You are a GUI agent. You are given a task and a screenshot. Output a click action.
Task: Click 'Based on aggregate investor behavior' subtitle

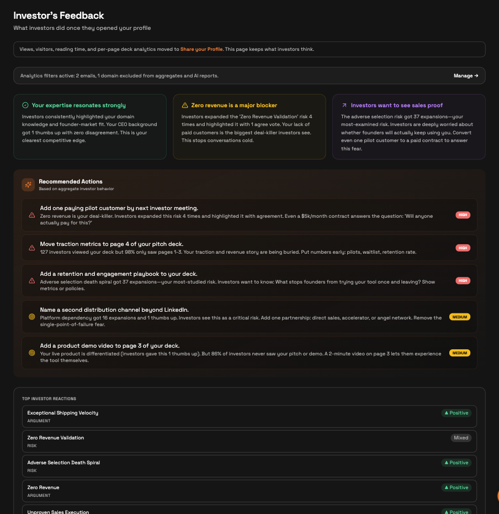(x=76, y=189)
